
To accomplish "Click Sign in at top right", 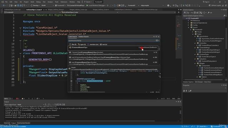I will [206, 2].
